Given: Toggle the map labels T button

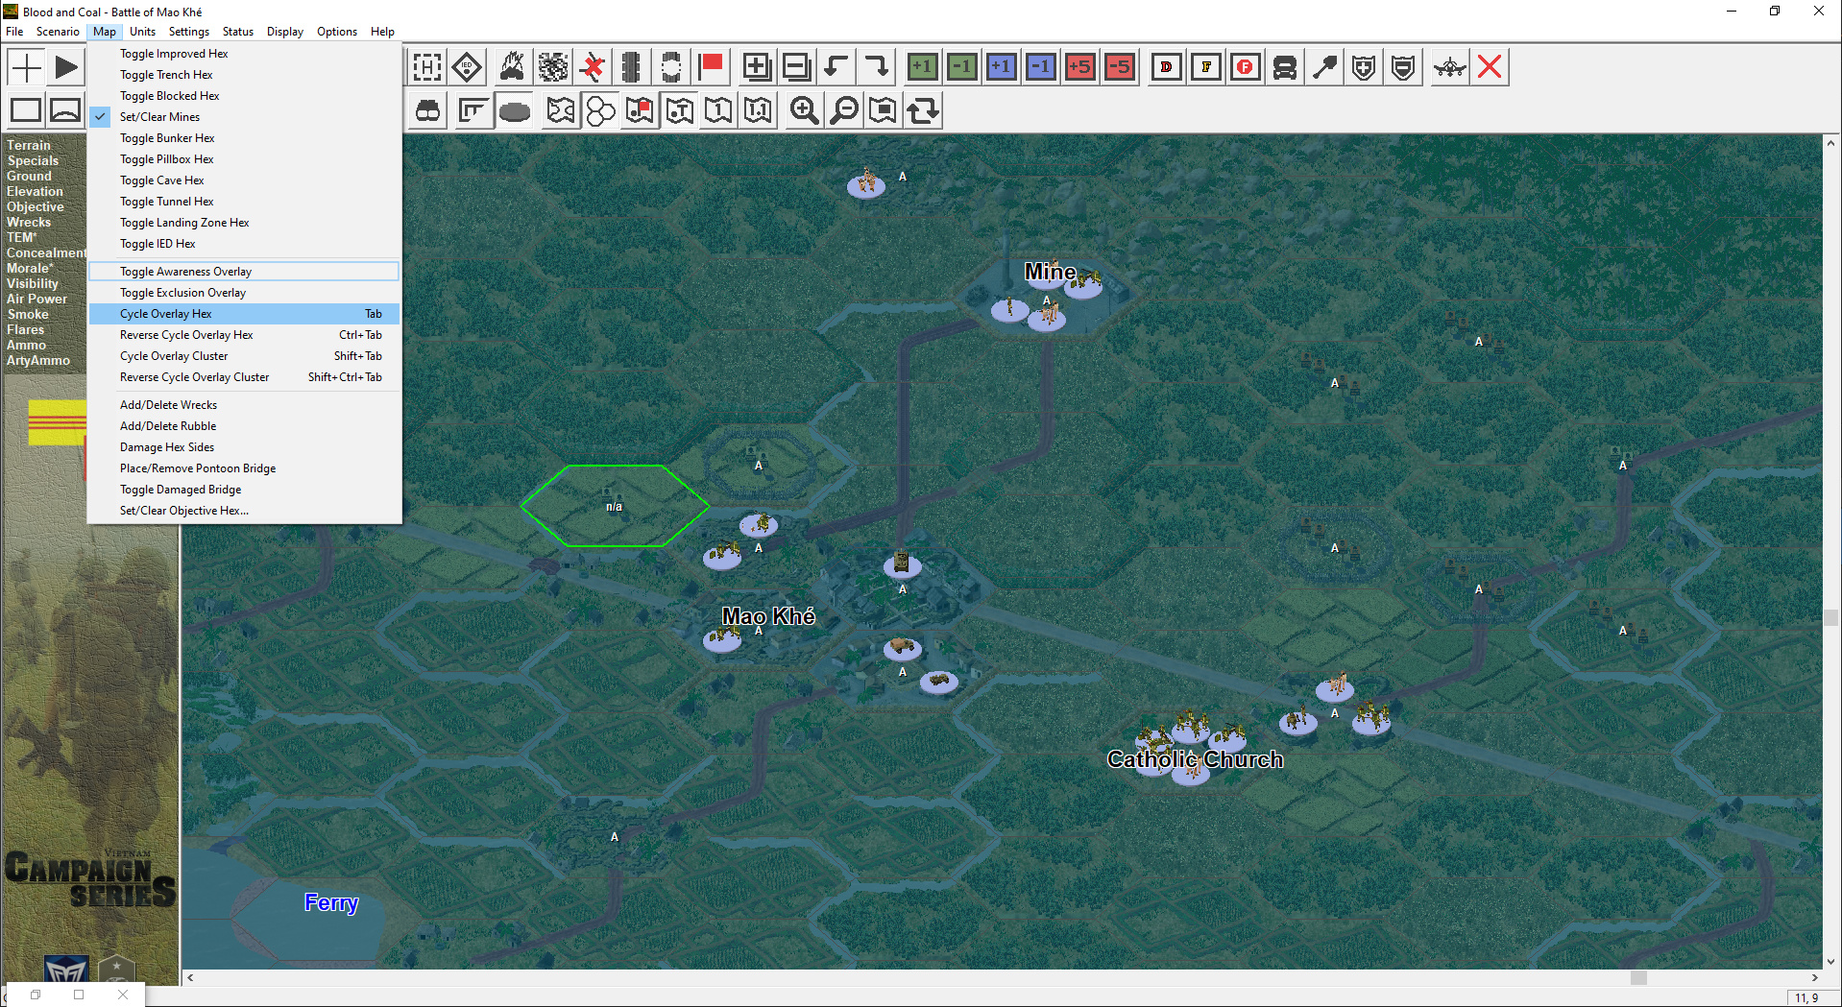Looking at the screenshot, I should tap(680, 110).
